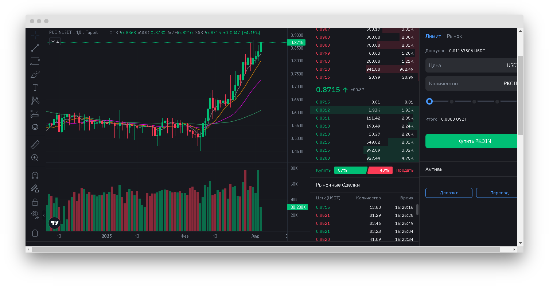The width and height of the screenshot is (549, 289).
Task: Select buy order at 0.8312
Action: click(365, 110)
